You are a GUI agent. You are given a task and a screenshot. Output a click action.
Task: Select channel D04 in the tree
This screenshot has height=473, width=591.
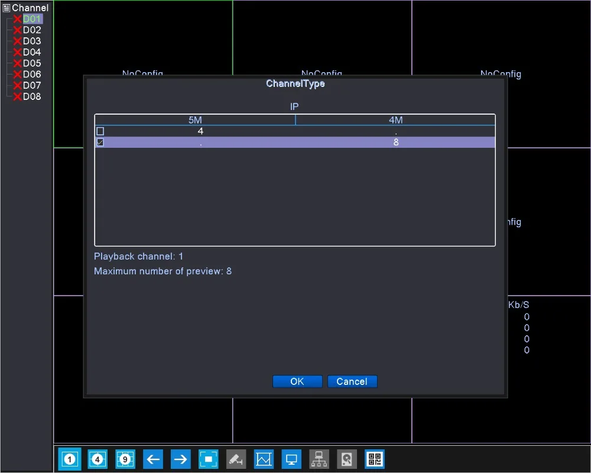(x=32, y=52)
